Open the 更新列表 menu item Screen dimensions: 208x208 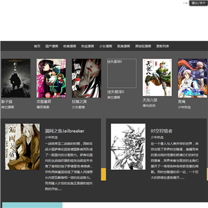click(163, 46)
